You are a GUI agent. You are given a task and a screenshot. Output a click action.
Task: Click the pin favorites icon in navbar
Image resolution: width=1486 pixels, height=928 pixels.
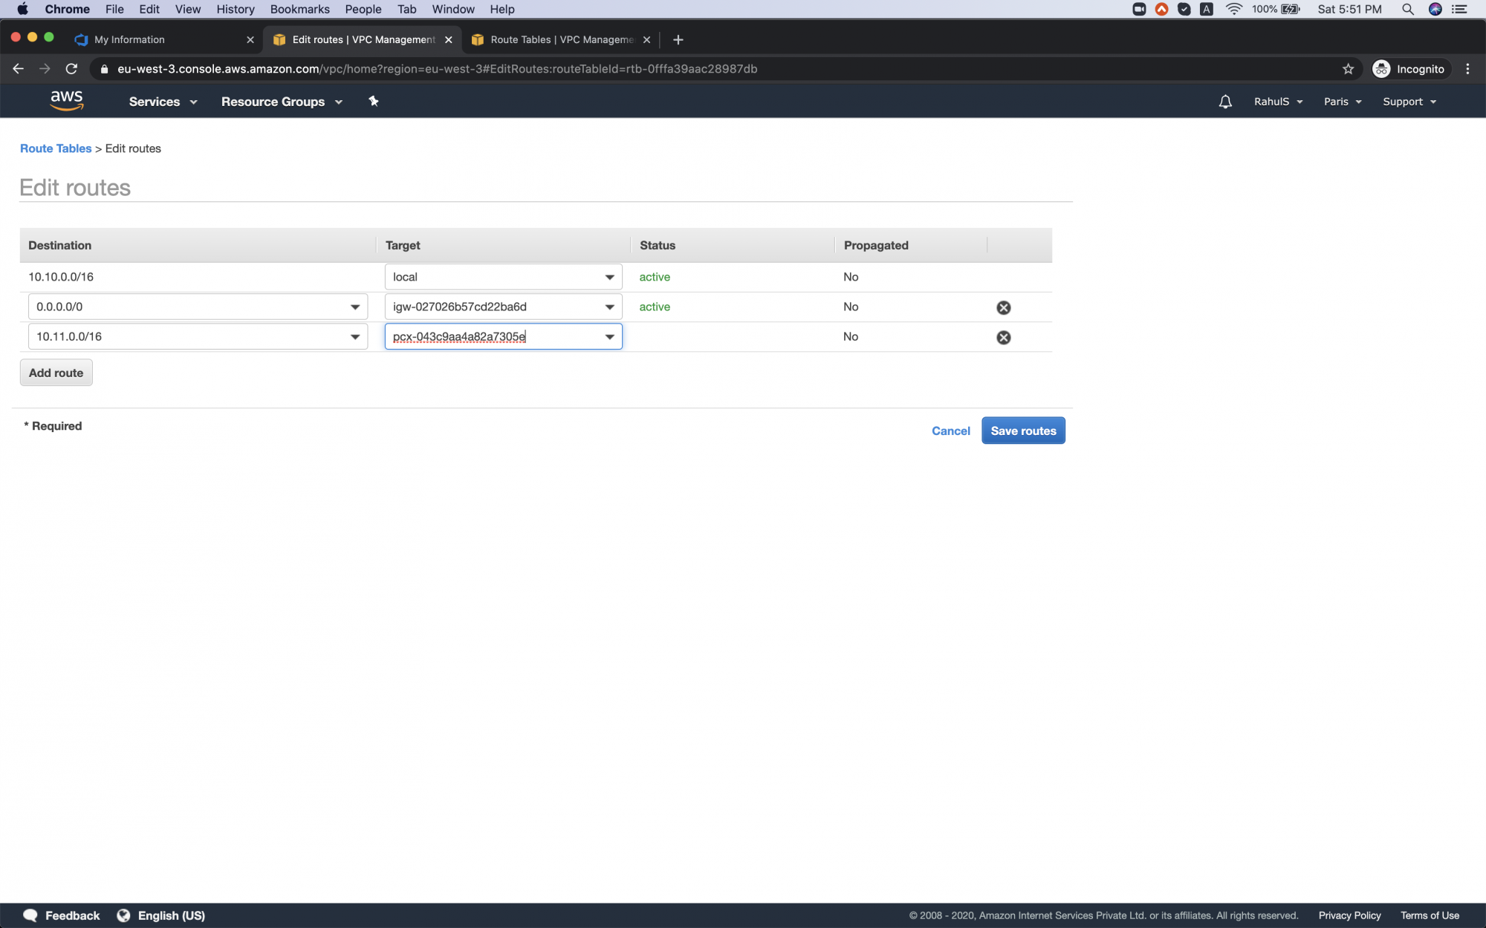coord(373,101)
